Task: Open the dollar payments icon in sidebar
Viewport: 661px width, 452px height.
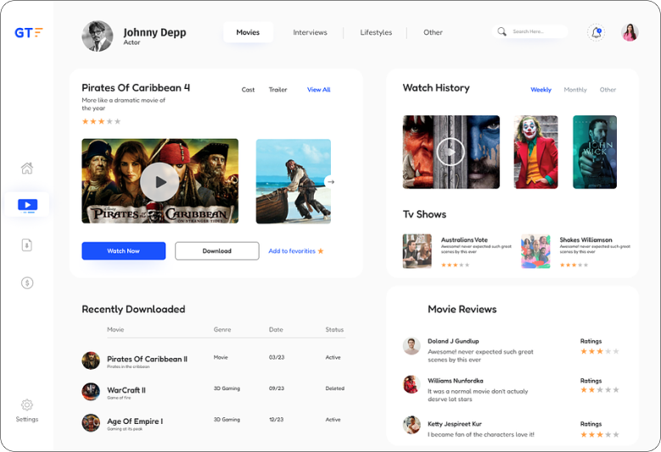Action: (27, 282)
